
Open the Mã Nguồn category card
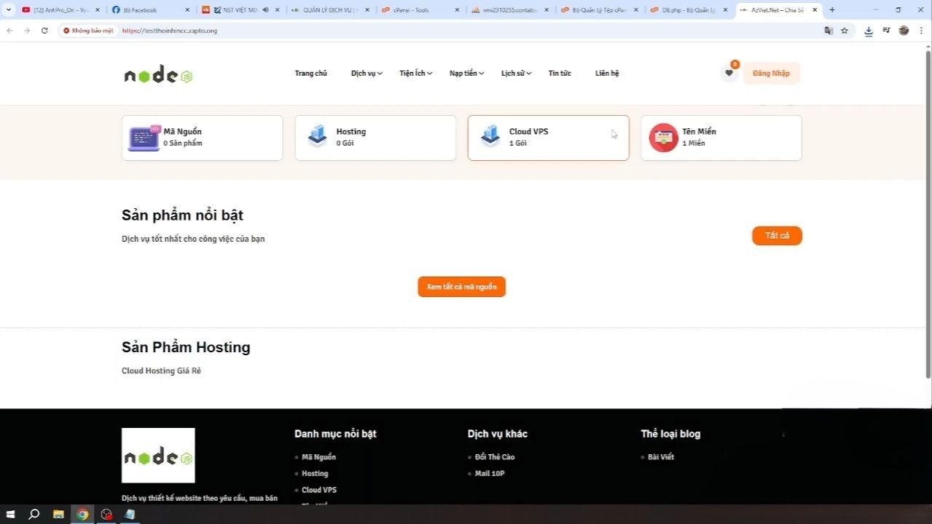[202, 138]
